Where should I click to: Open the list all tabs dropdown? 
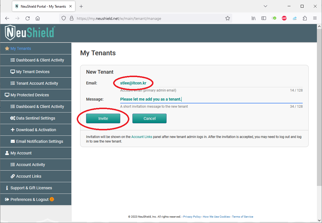265,6
